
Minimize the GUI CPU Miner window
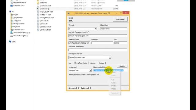[x=117, y=13]
